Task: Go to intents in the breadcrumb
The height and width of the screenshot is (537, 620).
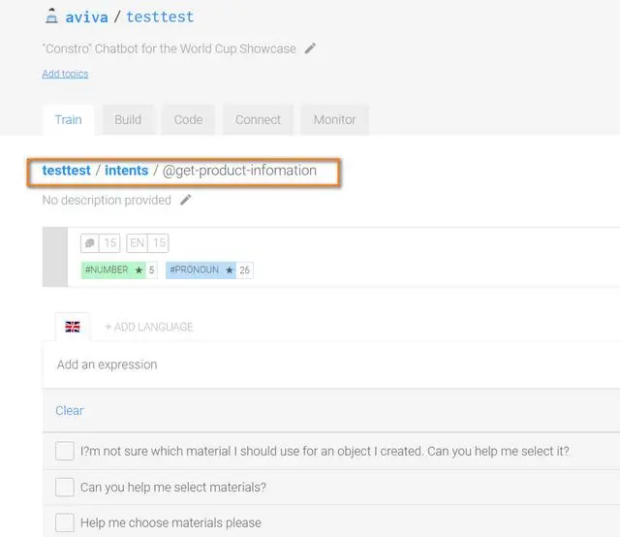Action: click(127, 171)
